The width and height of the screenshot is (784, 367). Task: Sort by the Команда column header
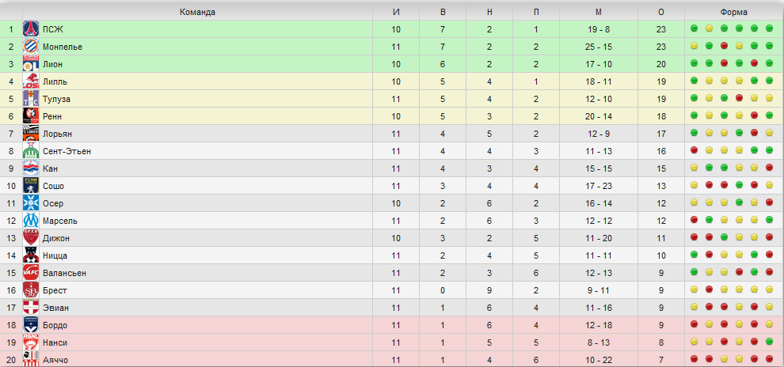click(197, 12)
